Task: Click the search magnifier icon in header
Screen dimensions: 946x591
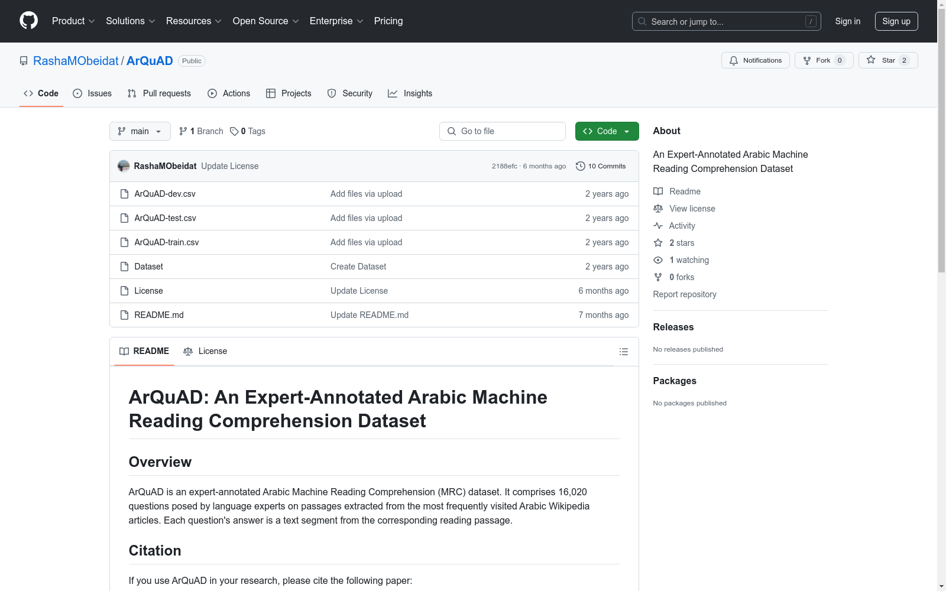Action: click(642, 21)
